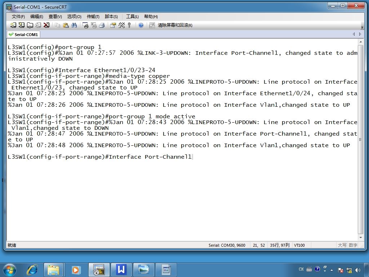369x277 pixels.
Task: Open the 帮助(H) menu
Action: click(x=151, y=17)
